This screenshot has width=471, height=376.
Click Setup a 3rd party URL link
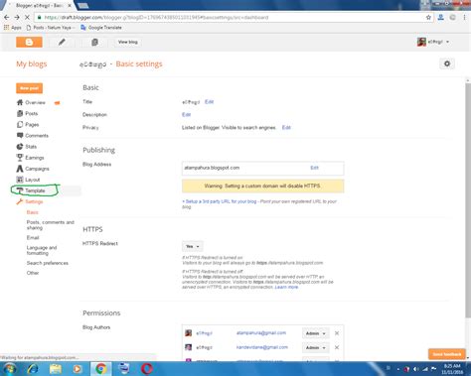point(220,201)
